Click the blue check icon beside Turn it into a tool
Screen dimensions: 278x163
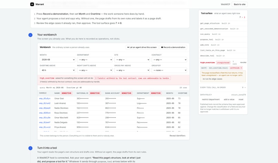pos(30,148)
